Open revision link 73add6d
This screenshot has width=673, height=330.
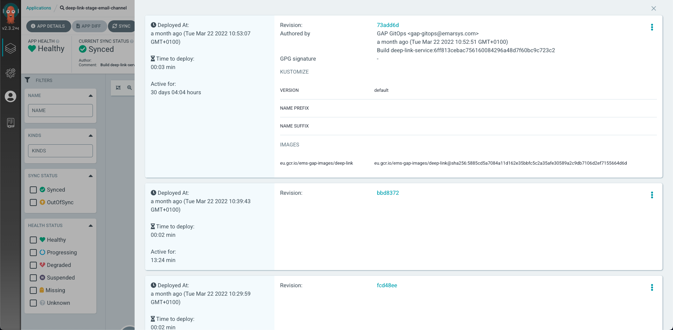click(388, 25)
